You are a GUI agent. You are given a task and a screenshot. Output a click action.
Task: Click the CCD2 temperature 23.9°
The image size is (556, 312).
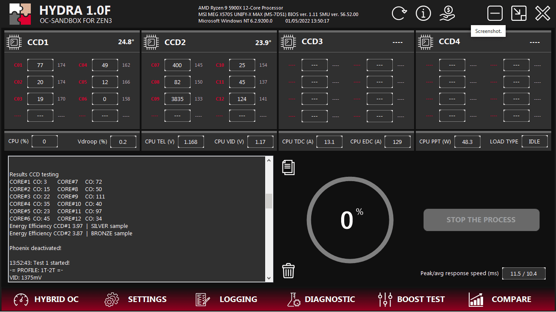click(x=263, y=42)
